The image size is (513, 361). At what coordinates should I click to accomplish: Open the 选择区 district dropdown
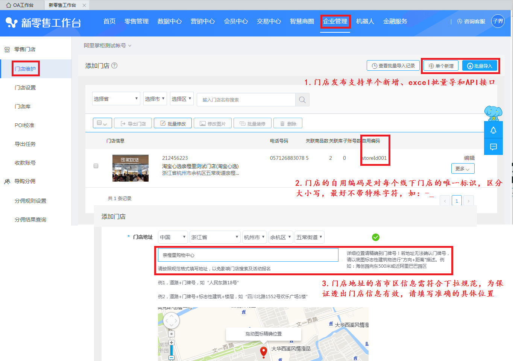182,99
